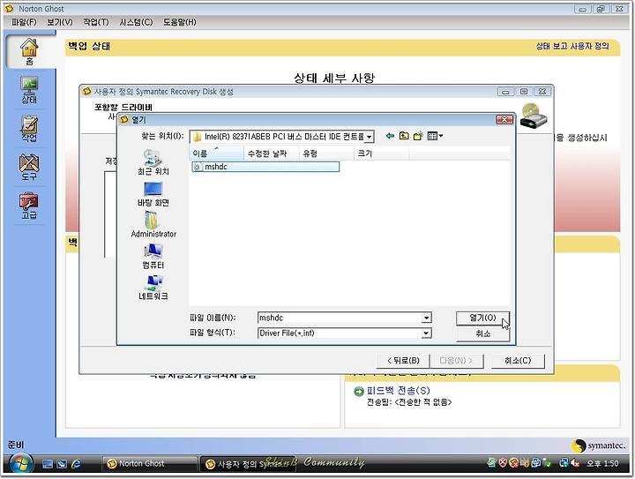Click the Send Feedback (피드백 전송) link

click(398, 390)
